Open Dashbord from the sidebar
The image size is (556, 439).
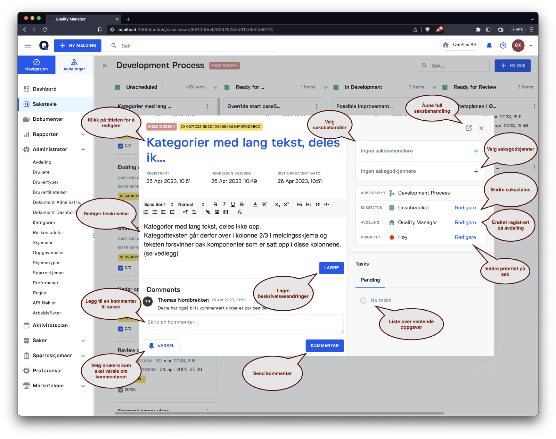44,89
